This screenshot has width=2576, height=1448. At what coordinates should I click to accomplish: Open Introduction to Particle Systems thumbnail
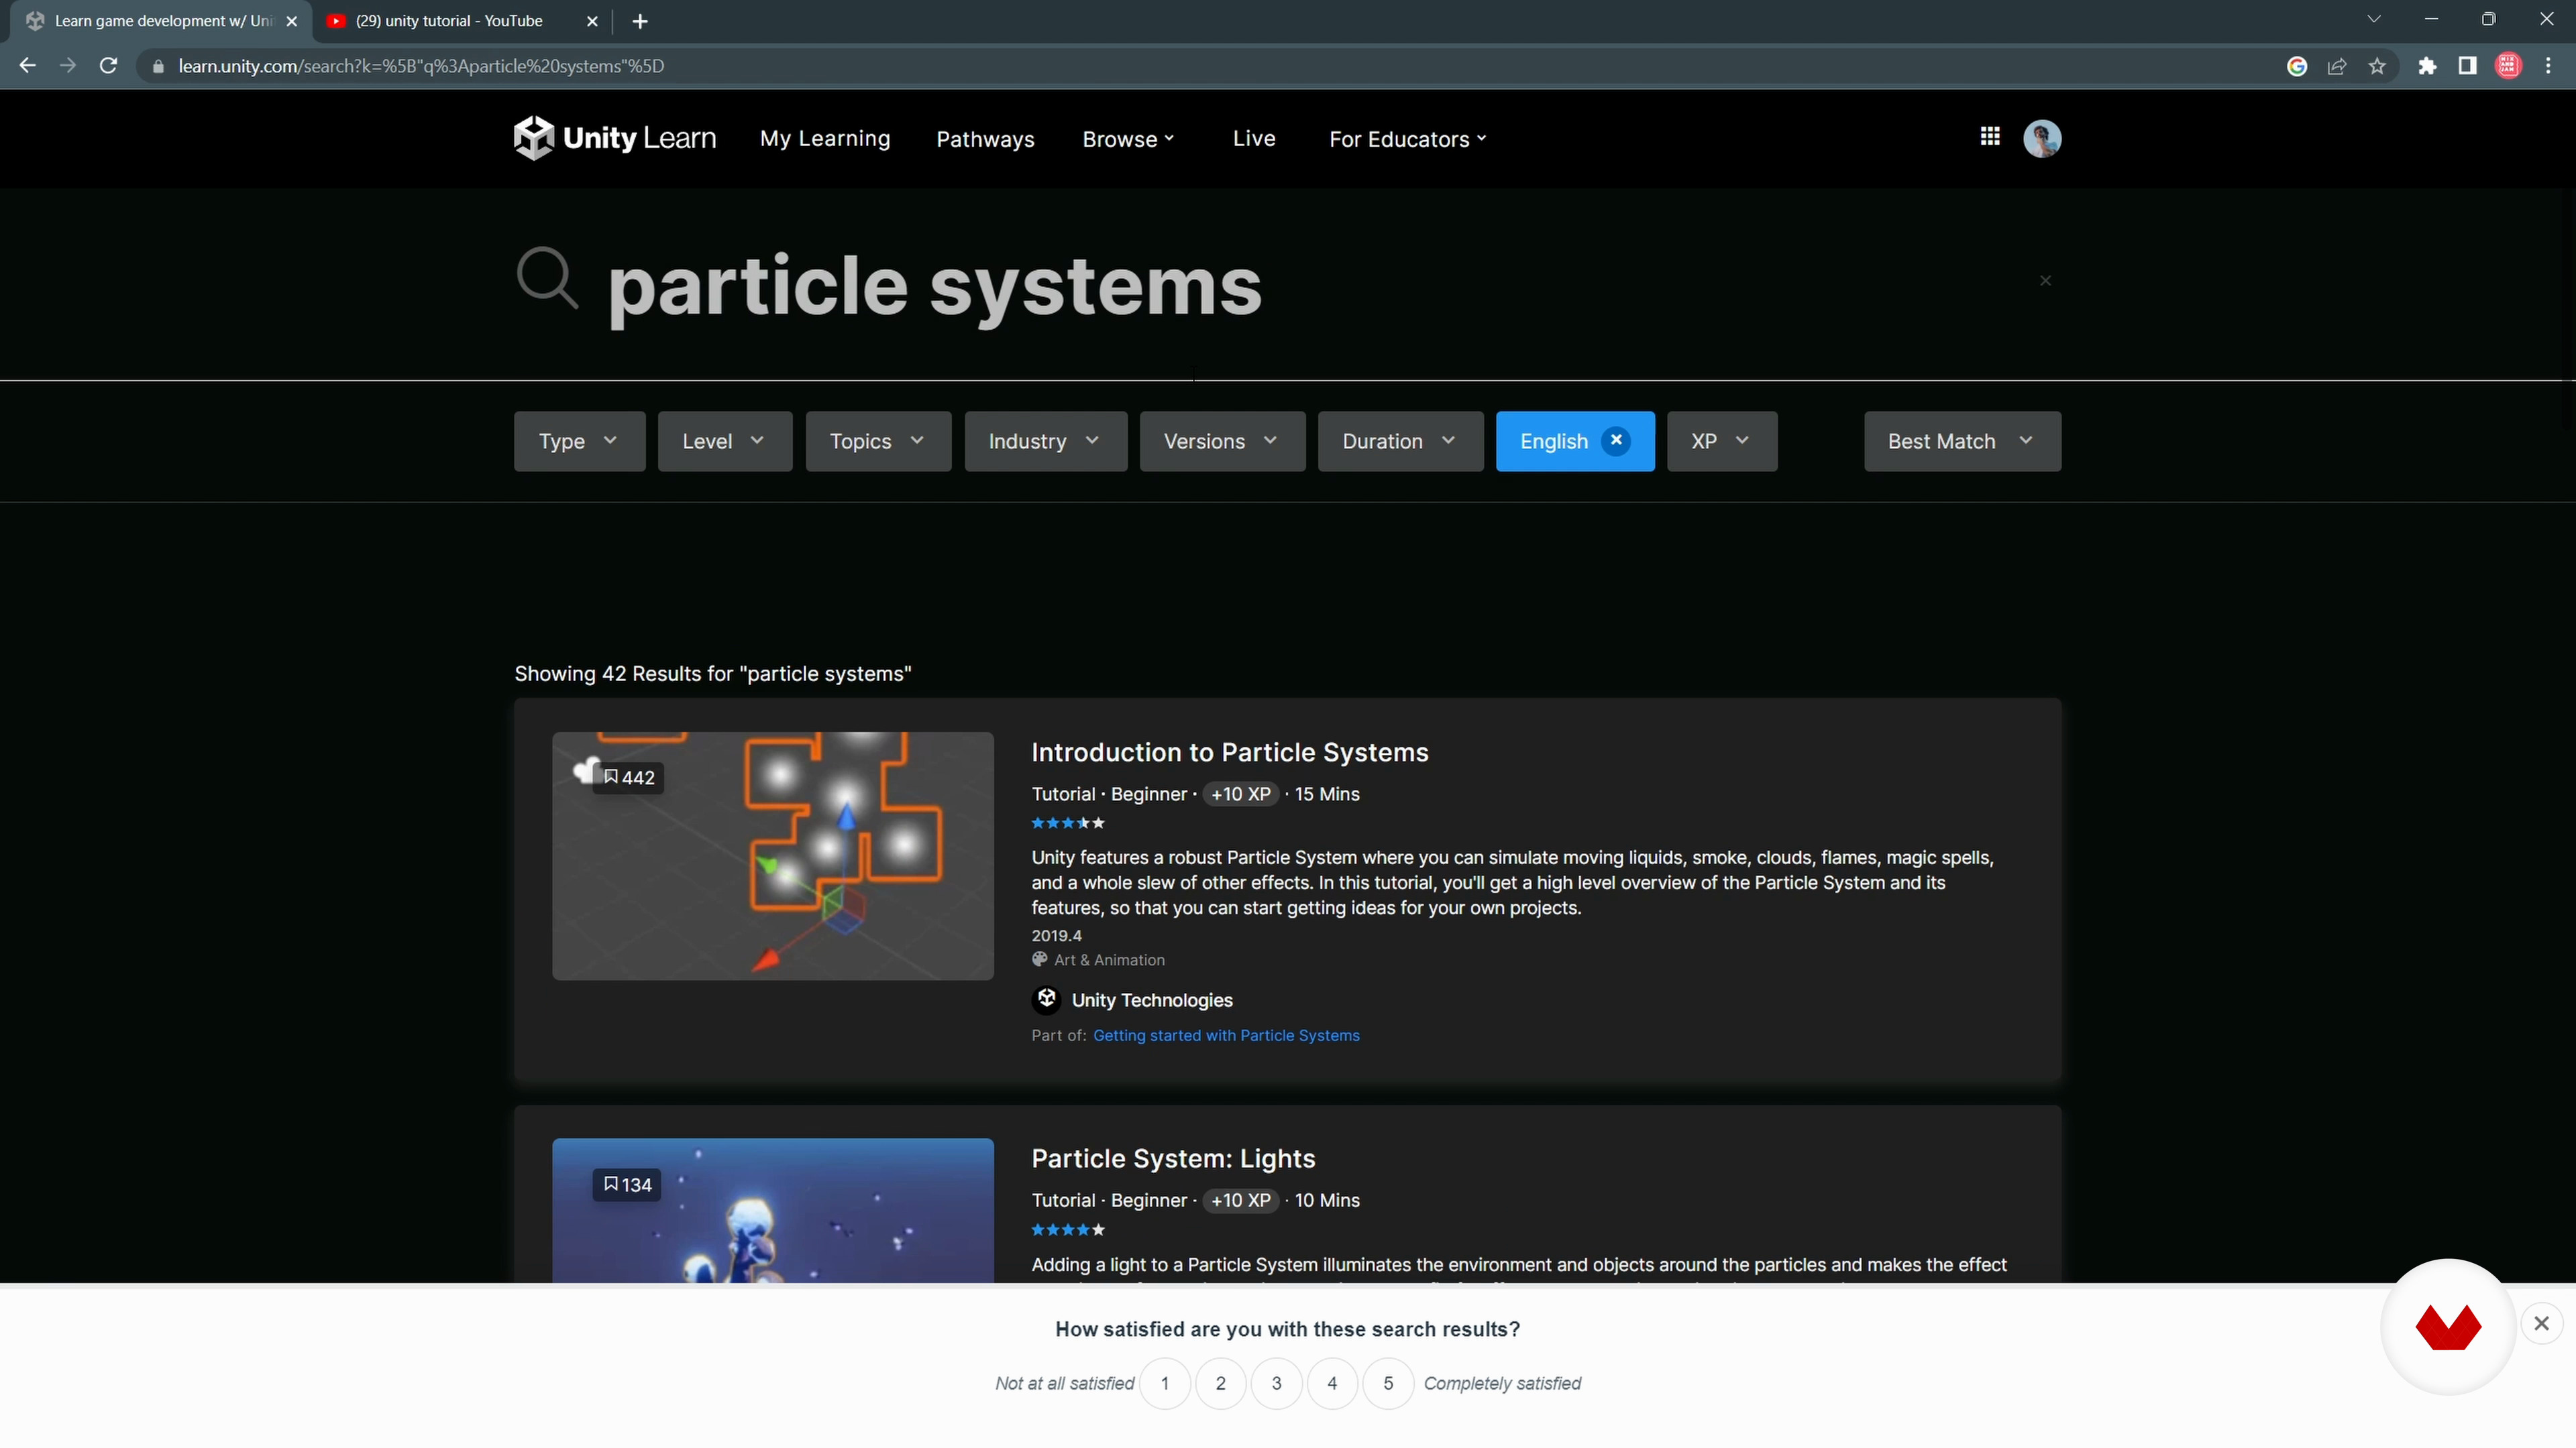point(772,855)
